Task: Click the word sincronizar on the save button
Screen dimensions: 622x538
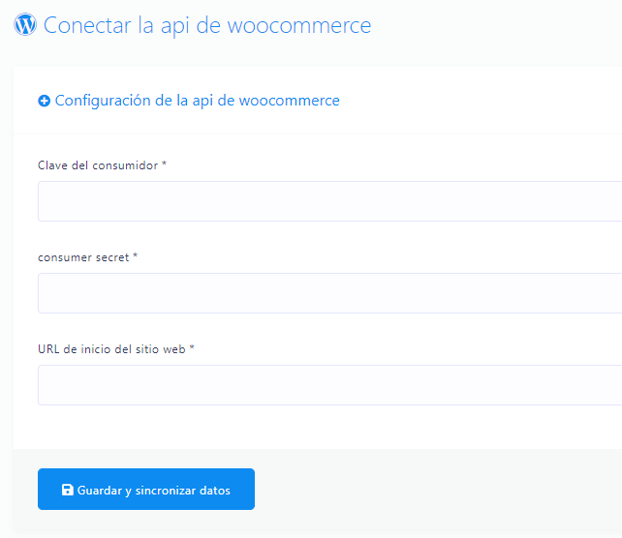Action: [166, 491]
